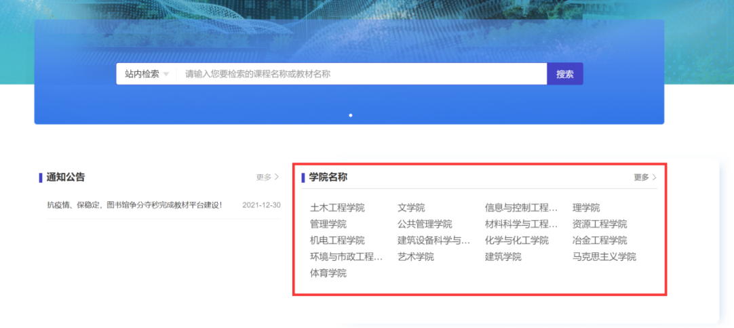Open 更多 for 学院名称

pyautogui.click(x=645, y=178)
